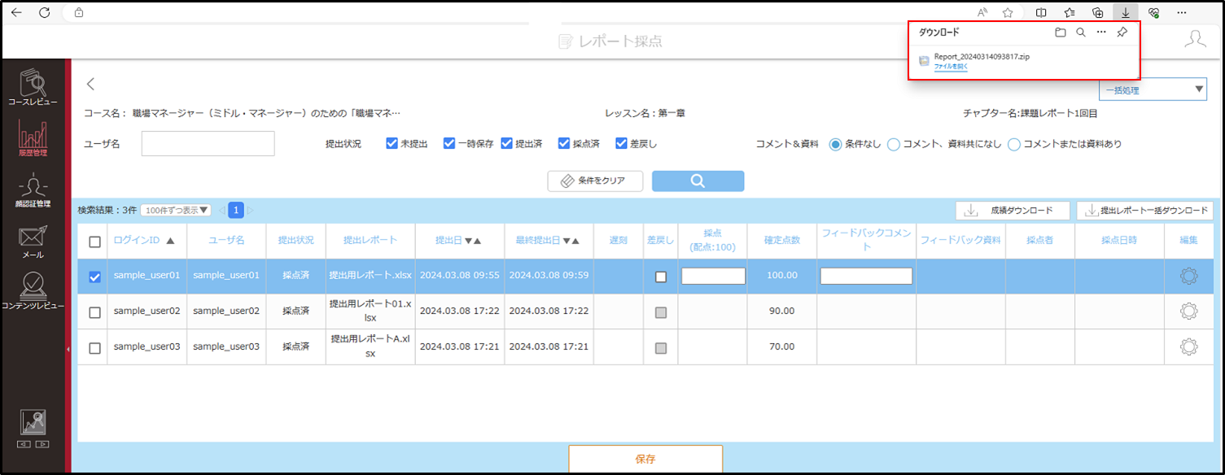Select page 1 in pagination
Screen dimensions: 1225x475
tap(236, 211)
